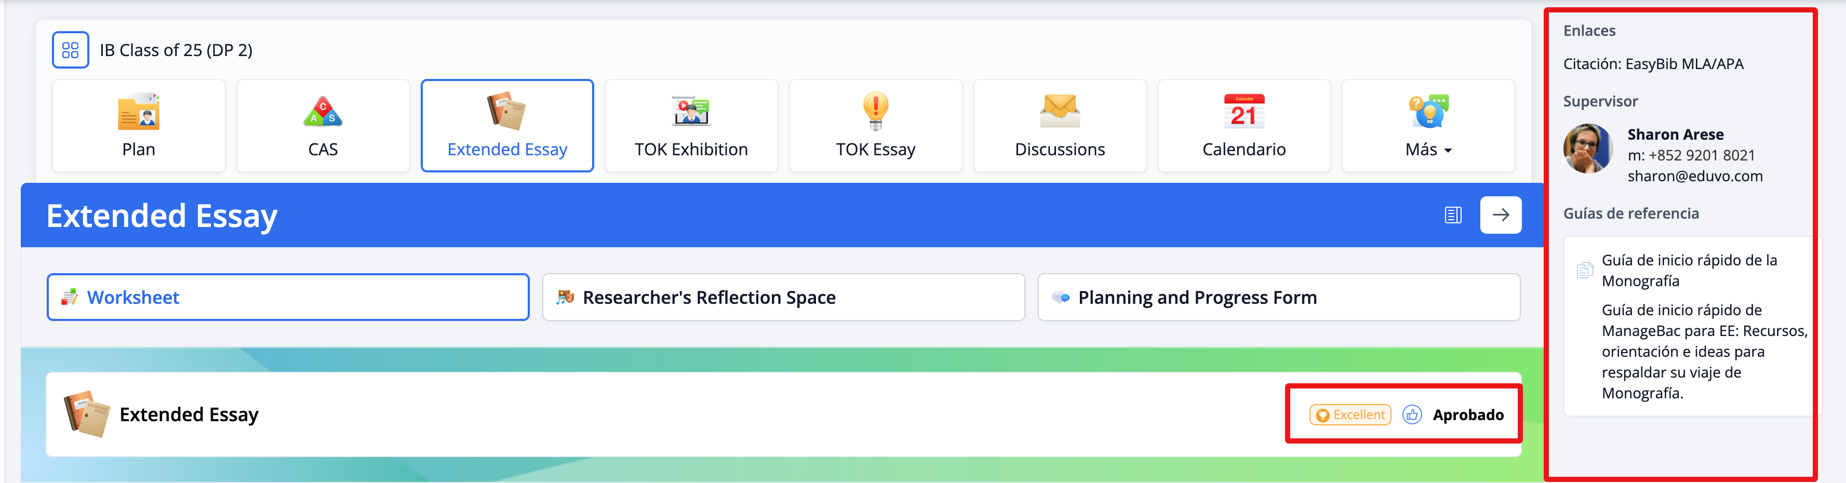Open Discussions with the envelope icon
This screenshot has width=1846, height=483.
point(1059,126)
